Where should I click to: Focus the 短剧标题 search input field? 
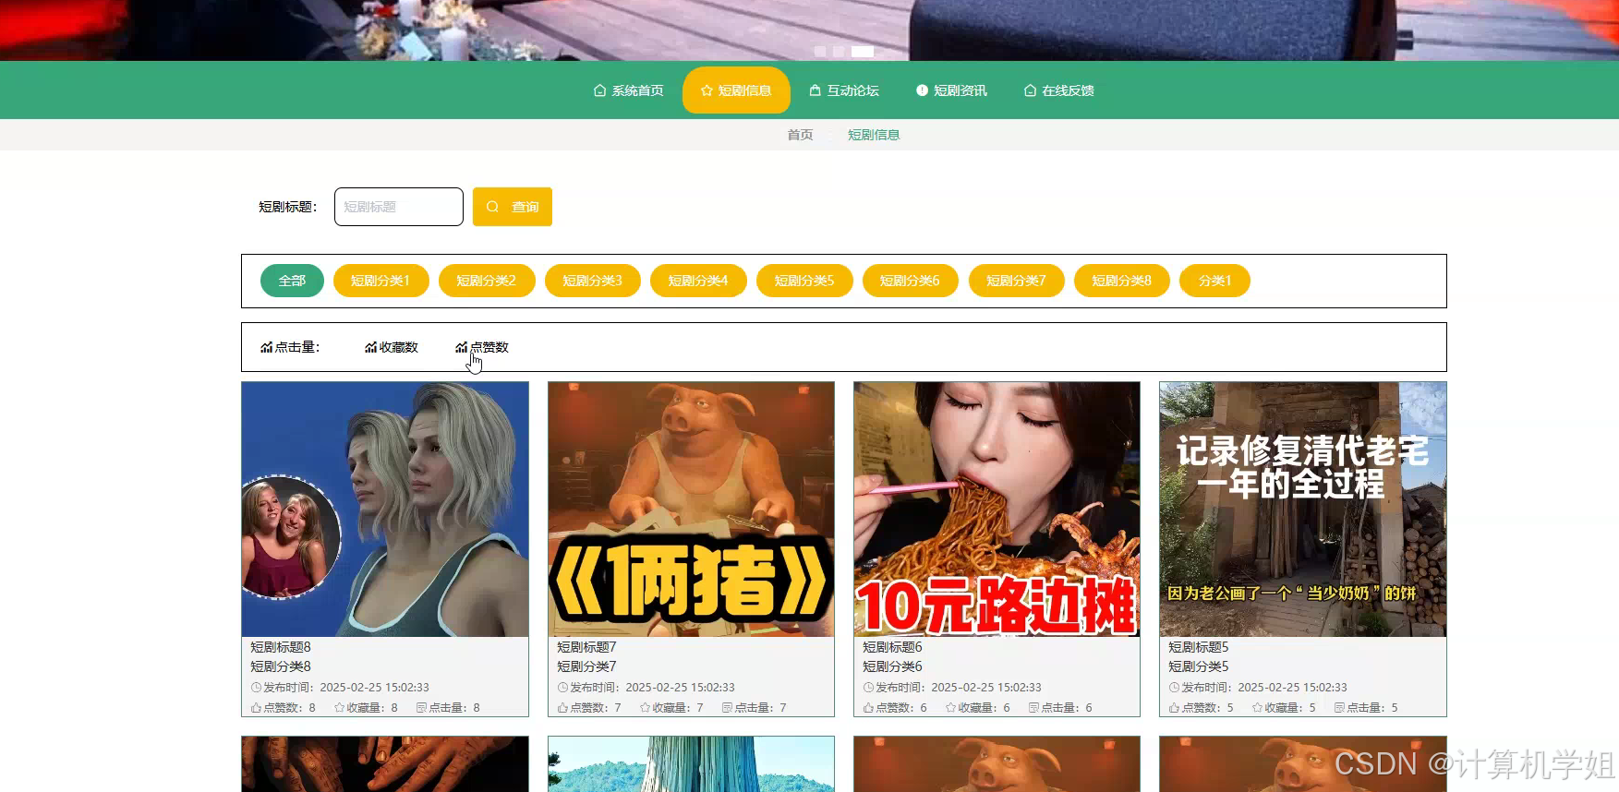[399, 207]
